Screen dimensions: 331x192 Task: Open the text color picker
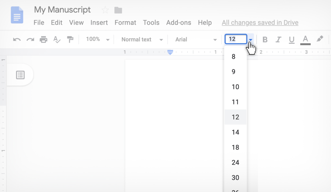coord(305,39)
